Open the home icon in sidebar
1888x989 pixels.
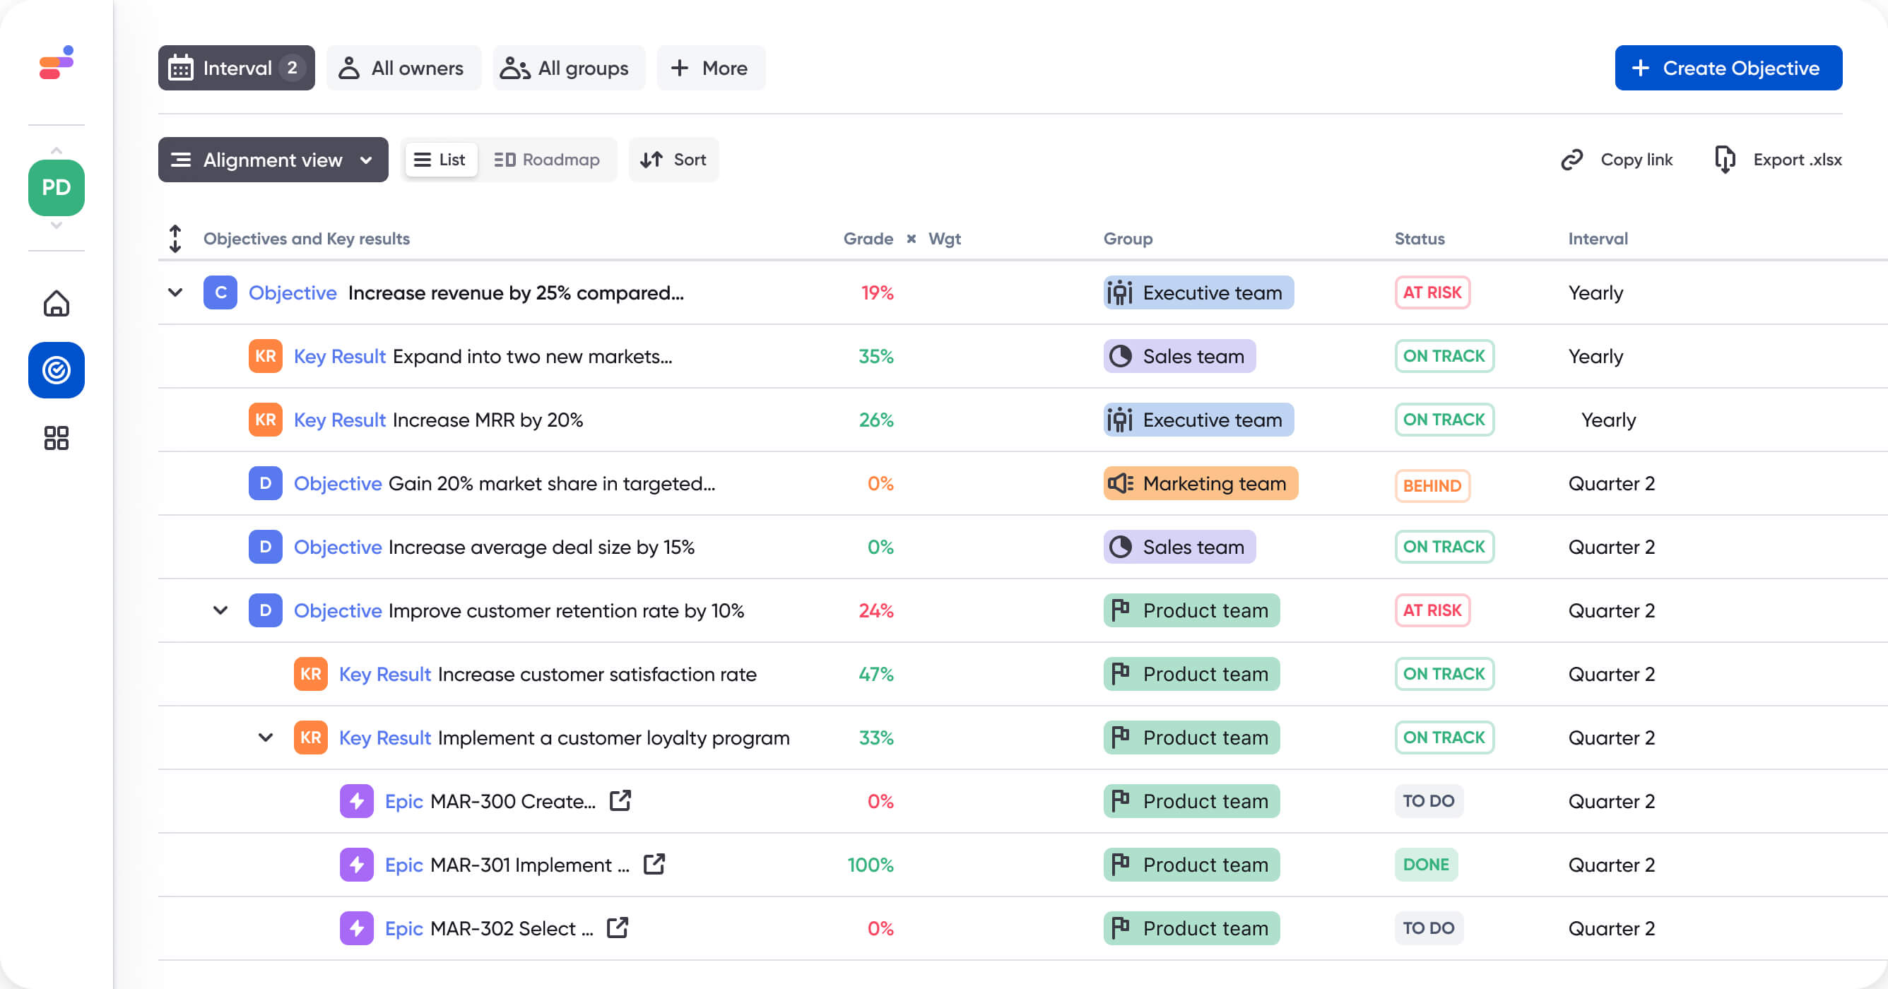click(x=57, y=302)
